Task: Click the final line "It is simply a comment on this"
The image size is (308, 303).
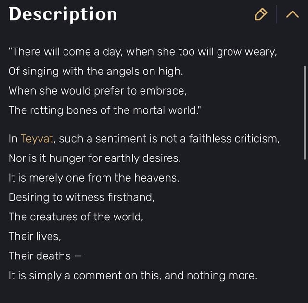Action: coord(133,276)
